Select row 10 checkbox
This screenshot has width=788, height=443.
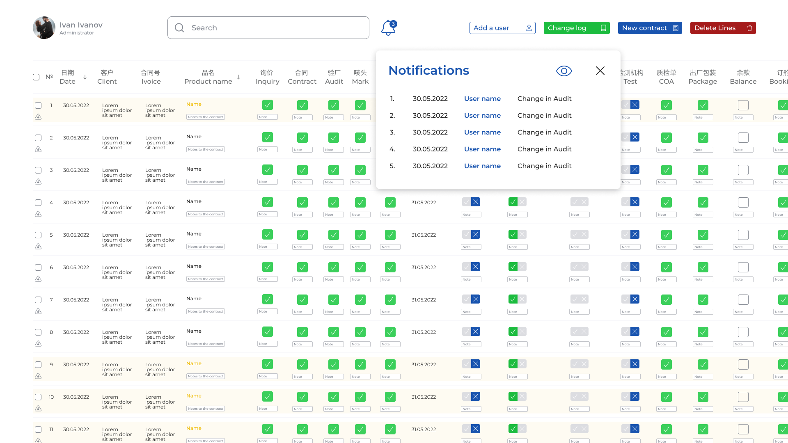pos(38,397)
